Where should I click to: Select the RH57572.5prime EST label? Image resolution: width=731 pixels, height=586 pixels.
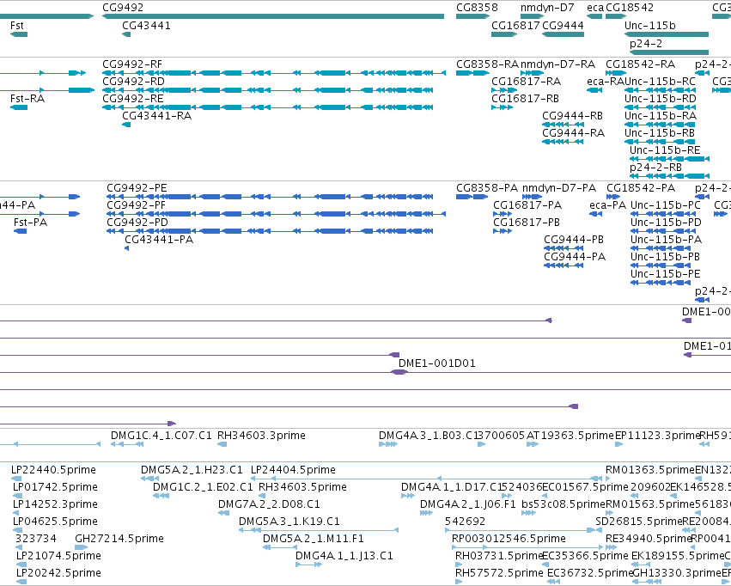500,573
